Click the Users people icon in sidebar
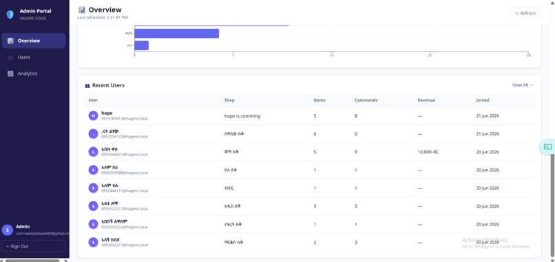The image size is (555, 262). [x=10, y=57]
